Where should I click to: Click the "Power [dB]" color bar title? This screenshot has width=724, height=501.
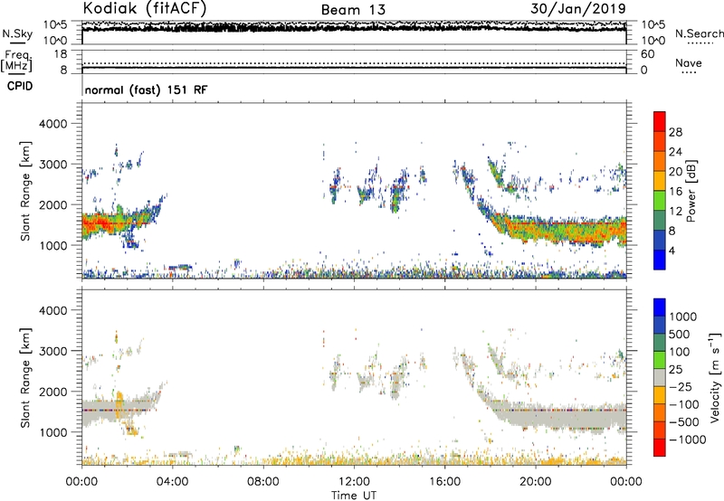pyautogui.click(x=691, y=191)
